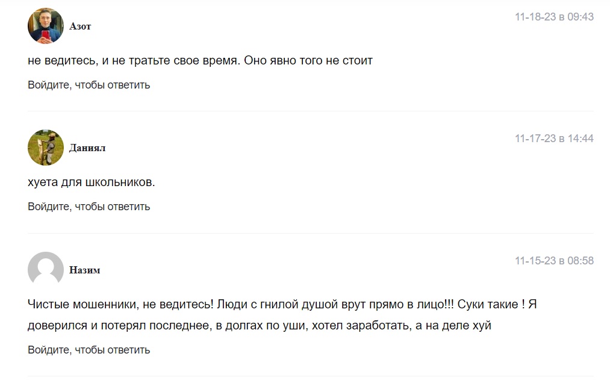Click Азот's profile avatar photo
610x380 pixels.
[x=46, y=26]
